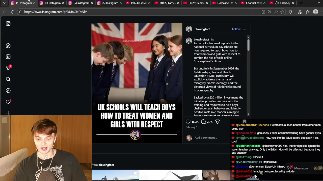
Task: Open the second related post thumbnail with the roof
Action: click(x=171, y=175)
